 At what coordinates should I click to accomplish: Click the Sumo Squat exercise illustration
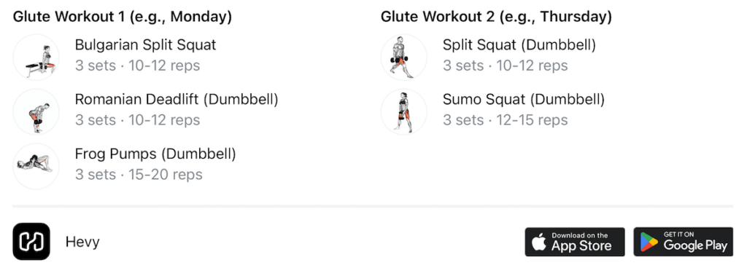(x=404, y=112)
